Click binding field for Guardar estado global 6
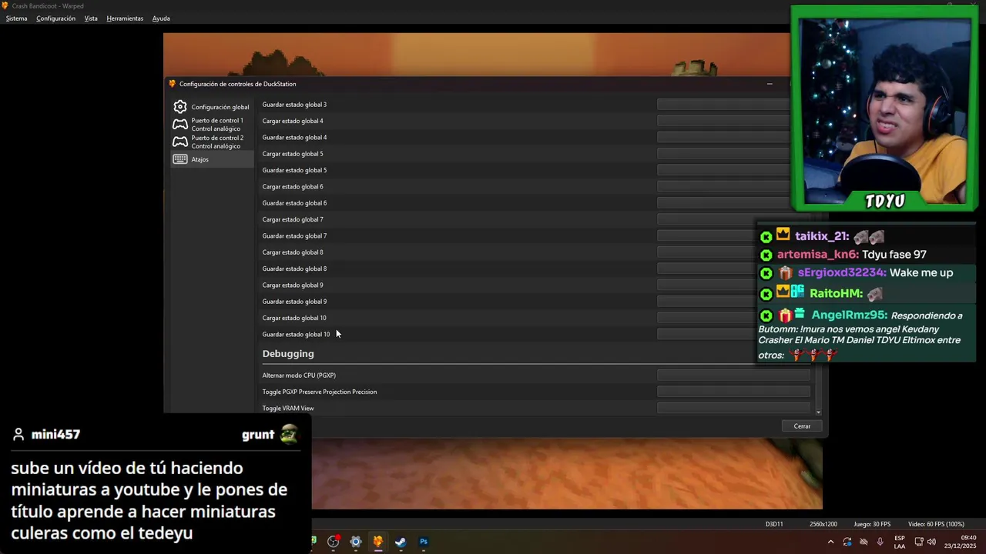Viewport: 986px width, 554px height. point(723,203)
